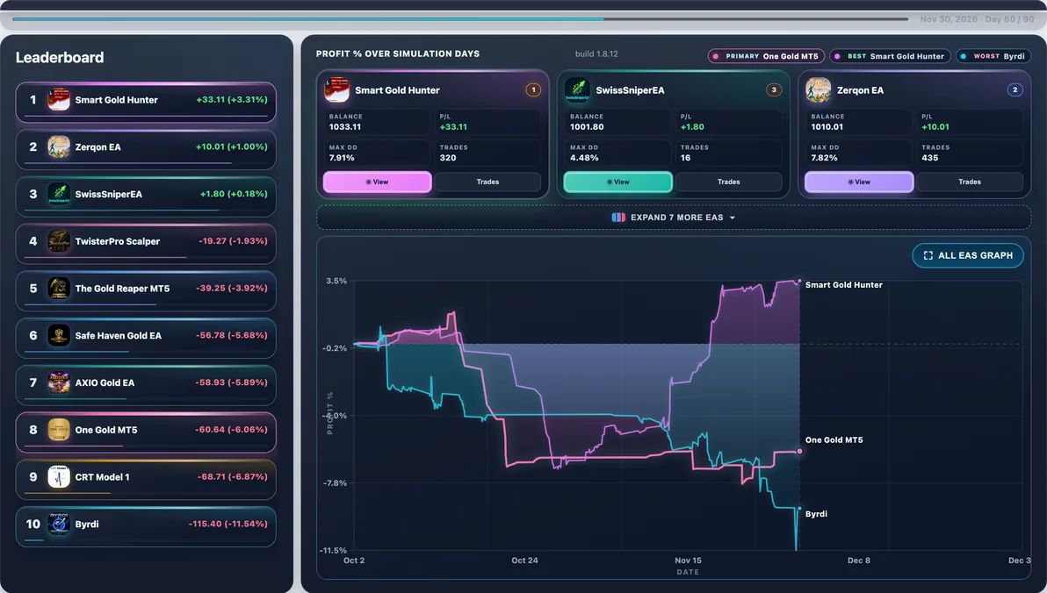Click the TwisterPro Scalper avatar icon
The width and height of the screenshot is (1047, 593).
coord(59,241)
